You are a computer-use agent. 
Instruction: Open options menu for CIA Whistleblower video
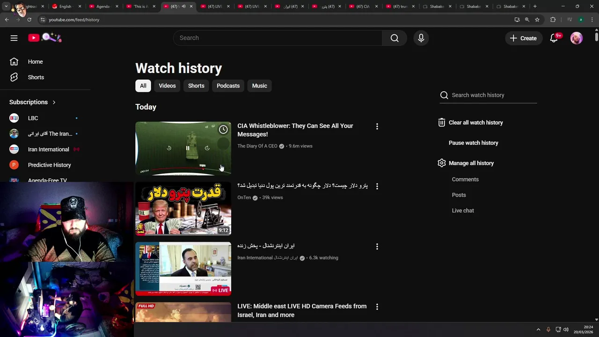377,126
